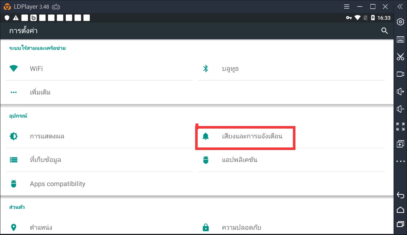
Task: Open เสียงและการแจ้งเตือน sound settings
Action: (x=252, y=137)
